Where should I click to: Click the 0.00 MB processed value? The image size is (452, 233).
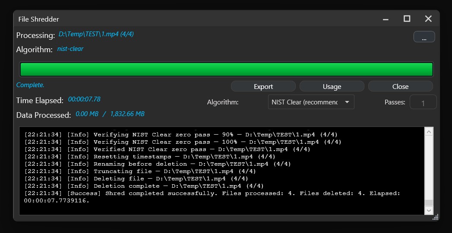click(x=87, y=114)
